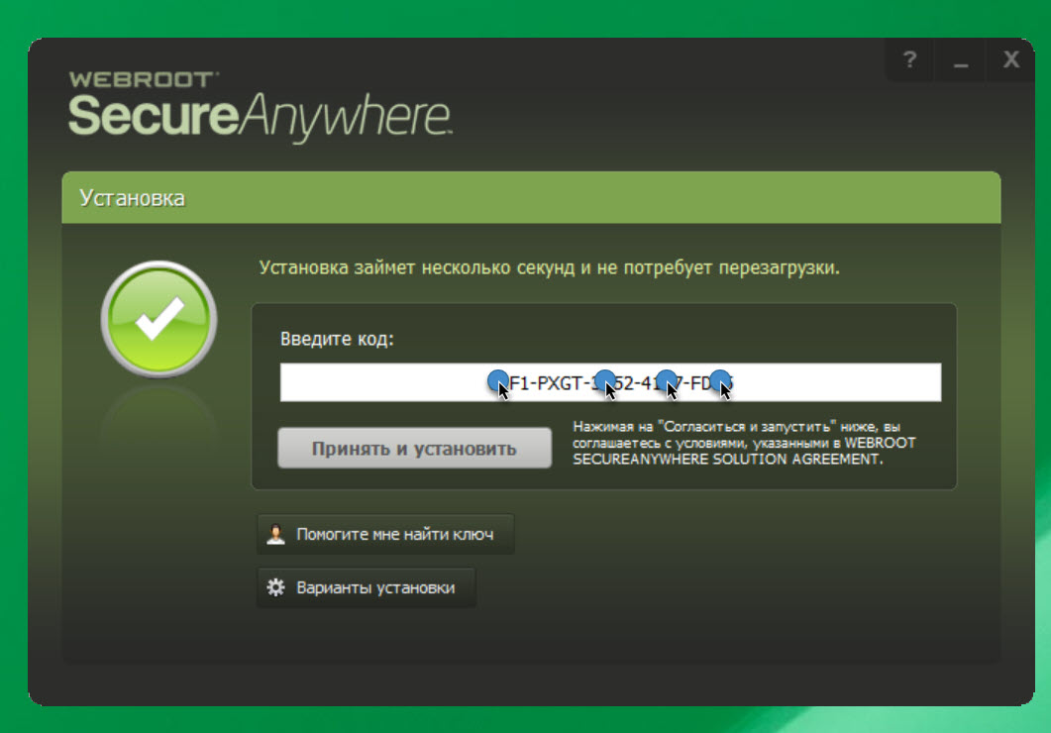
Task: Click the text about installation taking seconds
Action: click(549, 268)
